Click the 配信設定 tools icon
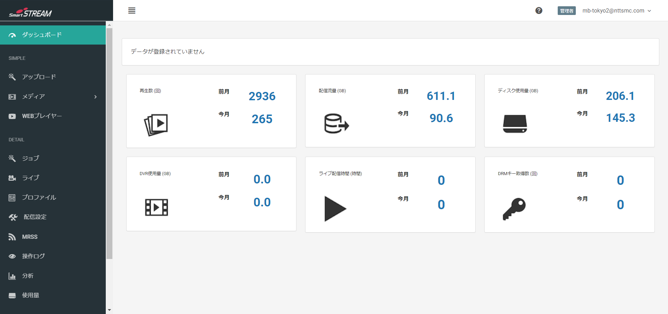This screenshot has width=668, height=314. click(13, 217)
